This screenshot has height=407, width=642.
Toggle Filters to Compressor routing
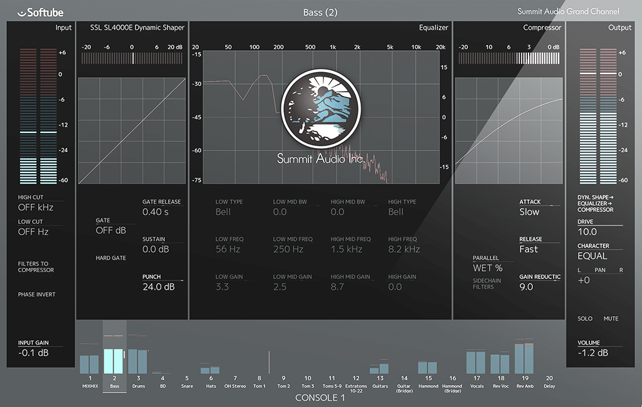click(x=36, y=267)
